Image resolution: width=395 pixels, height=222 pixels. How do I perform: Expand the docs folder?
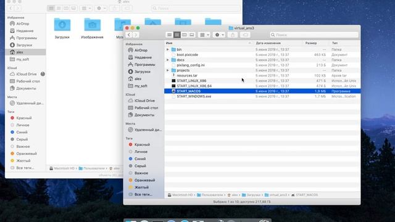[167, 60]
